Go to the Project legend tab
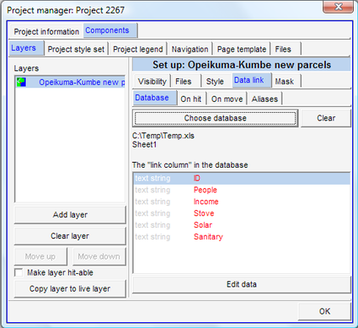Viewport: 358px width, 328px height. [138, 49]
